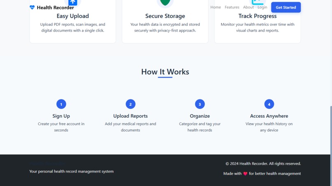
Task: Select the Sign Up step title
Action: click(x=61, y=116)
